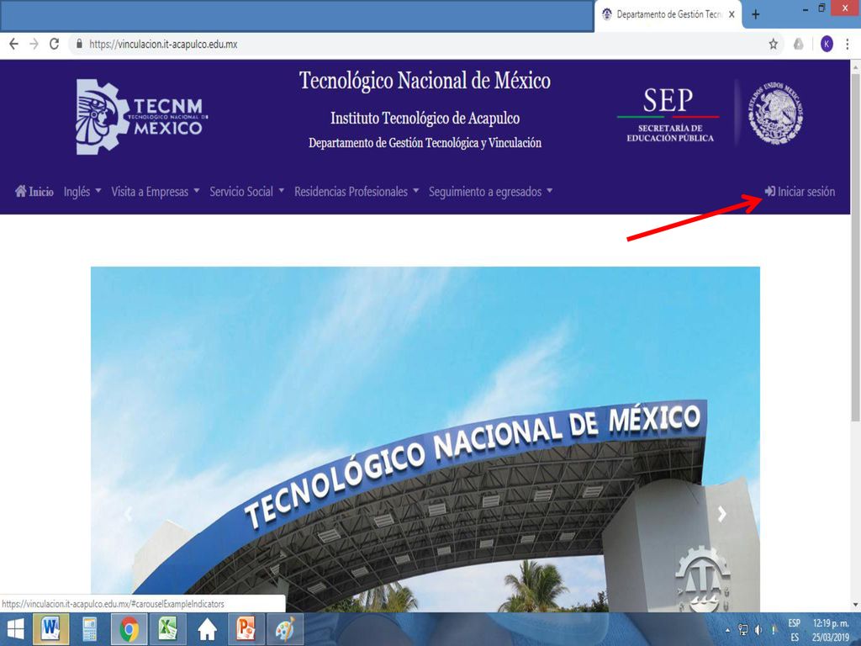
Task: Click the TECNM Mexico logo
Action: tap(141, 116)
